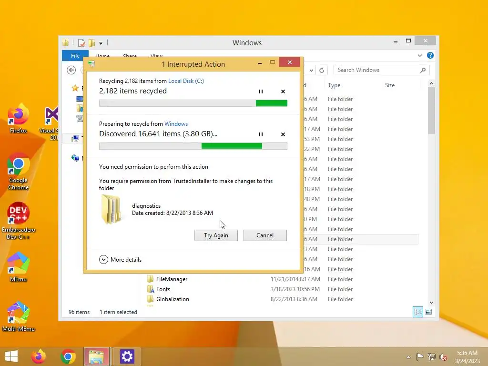Click the diagnostics folder icon
The height and width of the screenshot is (366, 488).
[x=112, y=210]
